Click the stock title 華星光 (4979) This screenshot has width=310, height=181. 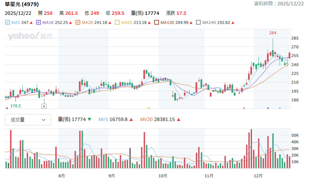point(22,4)
